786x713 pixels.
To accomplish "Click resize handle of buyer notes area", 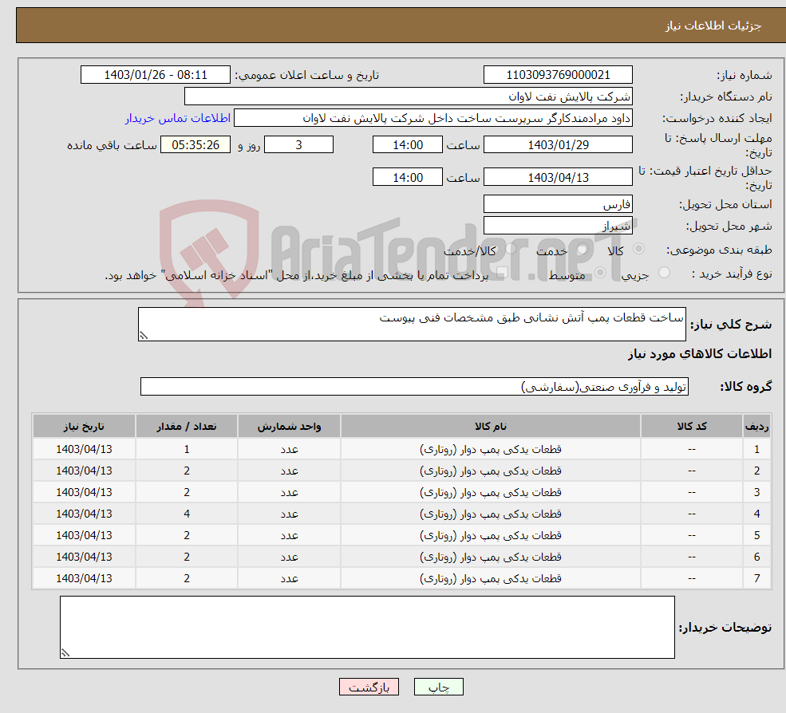I will (x=65, y=653).
